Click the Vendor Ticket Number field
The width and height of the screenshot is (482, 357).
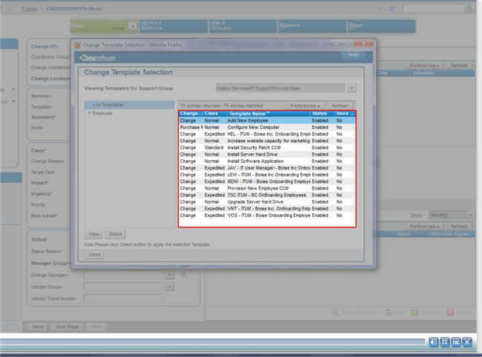pos(123,298)
